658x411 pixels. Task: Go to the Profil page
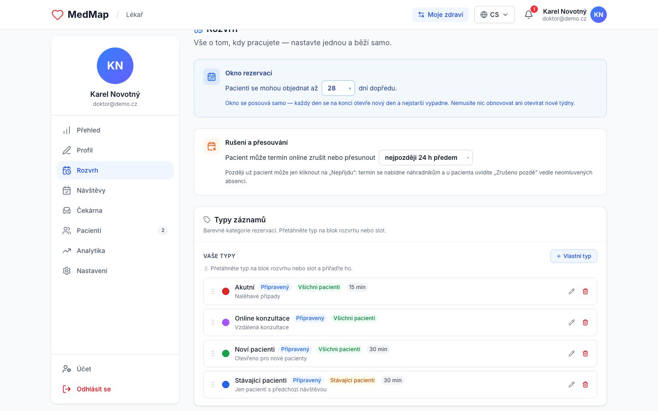[115, 150]
